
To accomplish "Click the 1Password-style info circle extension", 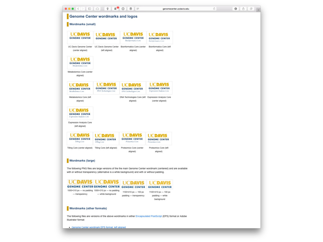I will pos(123,9).
